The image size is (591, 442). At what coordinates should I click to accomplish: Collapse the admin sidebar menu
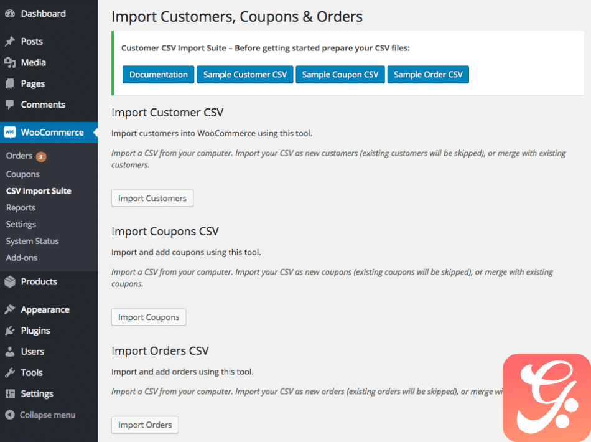click(x=40, y=415)
